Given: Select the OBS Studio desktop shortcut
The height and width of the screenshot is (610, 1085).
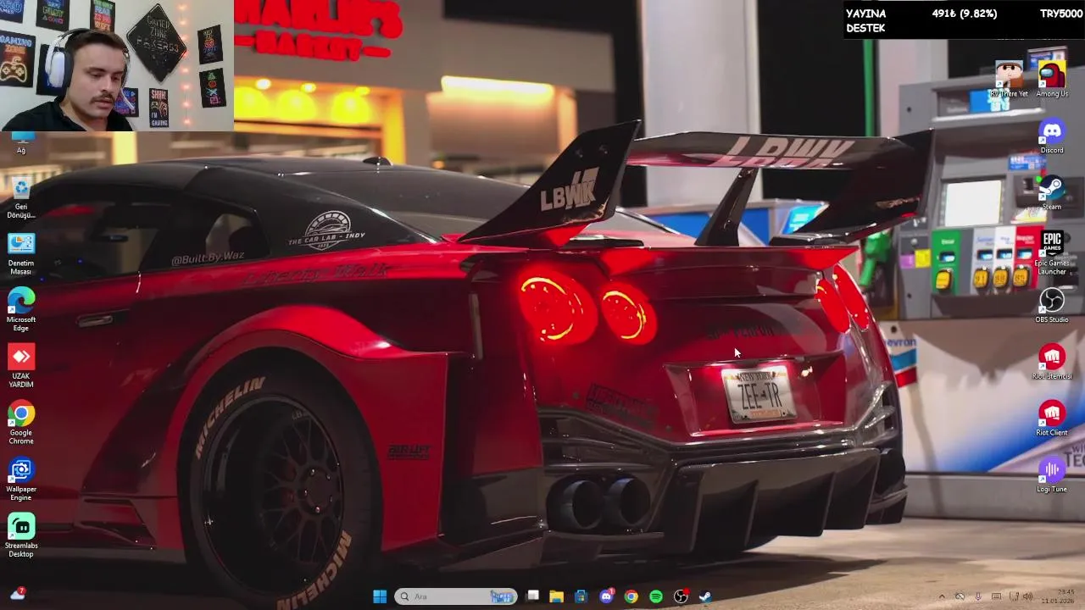Looking at the screenshot, I should click(x=1052, y=306).
